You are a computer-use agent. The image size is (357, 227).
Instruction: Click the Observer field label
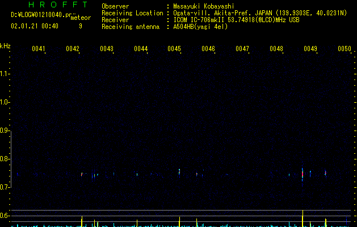(x=115, y=6)
